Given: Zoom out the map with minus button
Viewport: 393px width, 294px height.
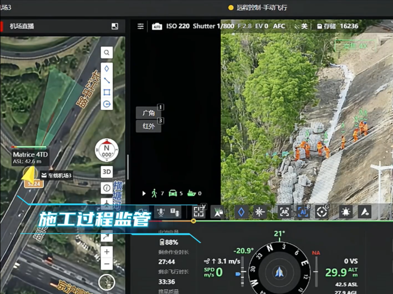Looking at the screenshot, I should [x=107, y=264].
